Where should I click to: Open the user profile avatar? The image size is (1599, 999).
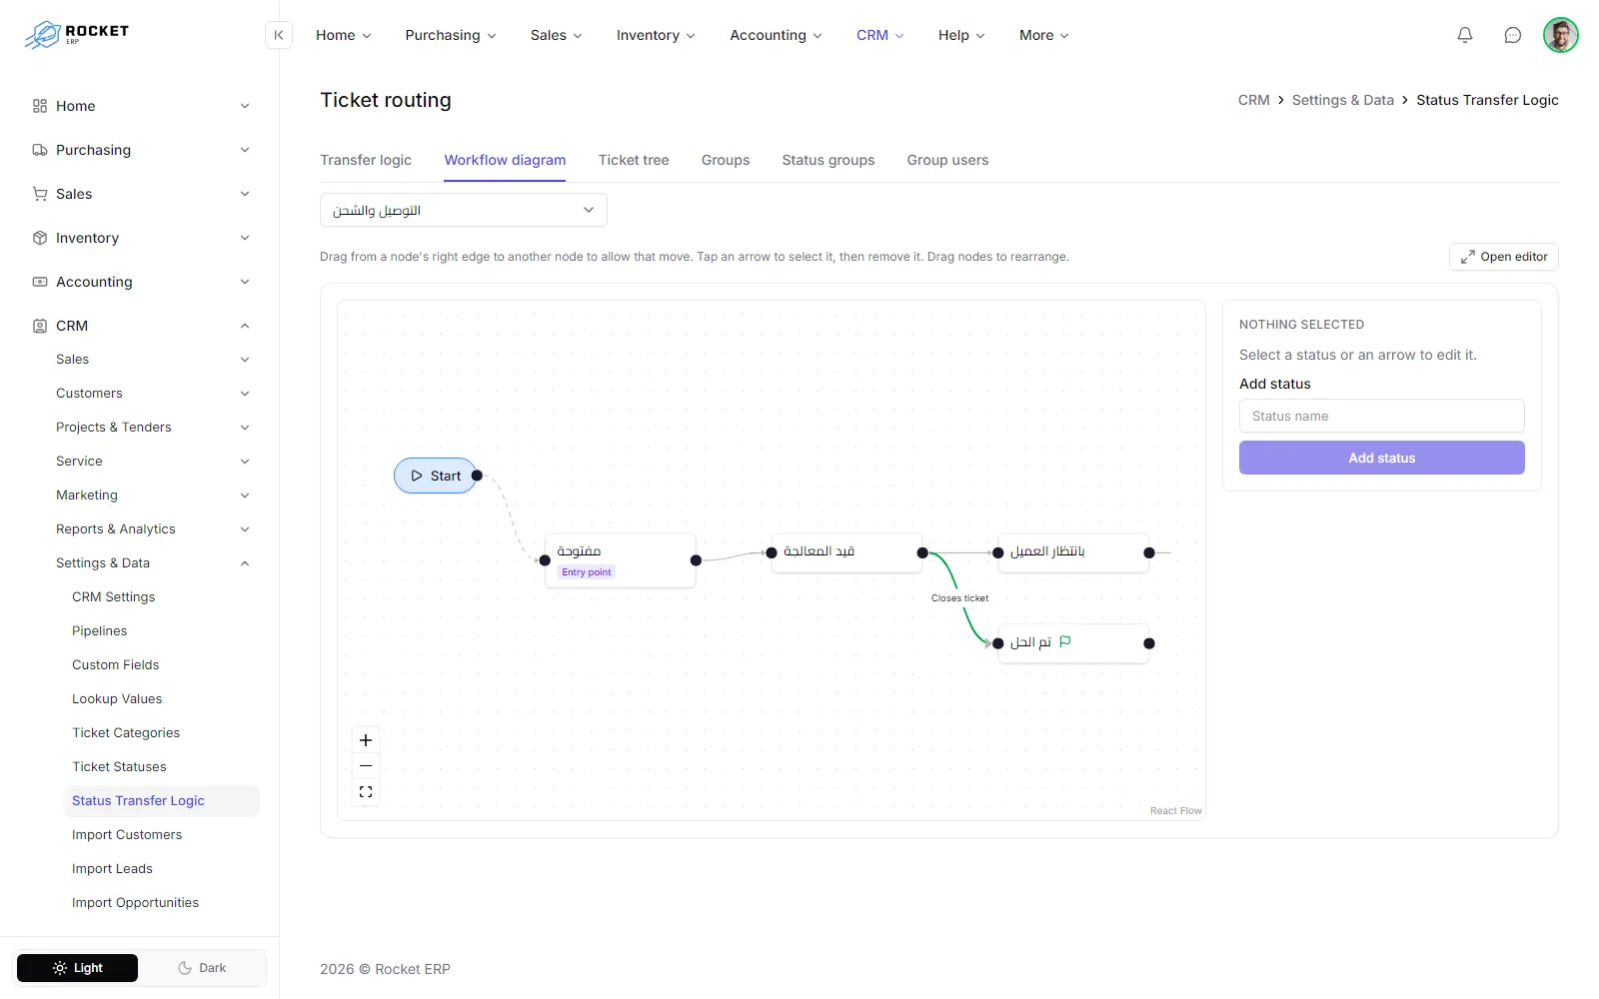pos(1561,35)
